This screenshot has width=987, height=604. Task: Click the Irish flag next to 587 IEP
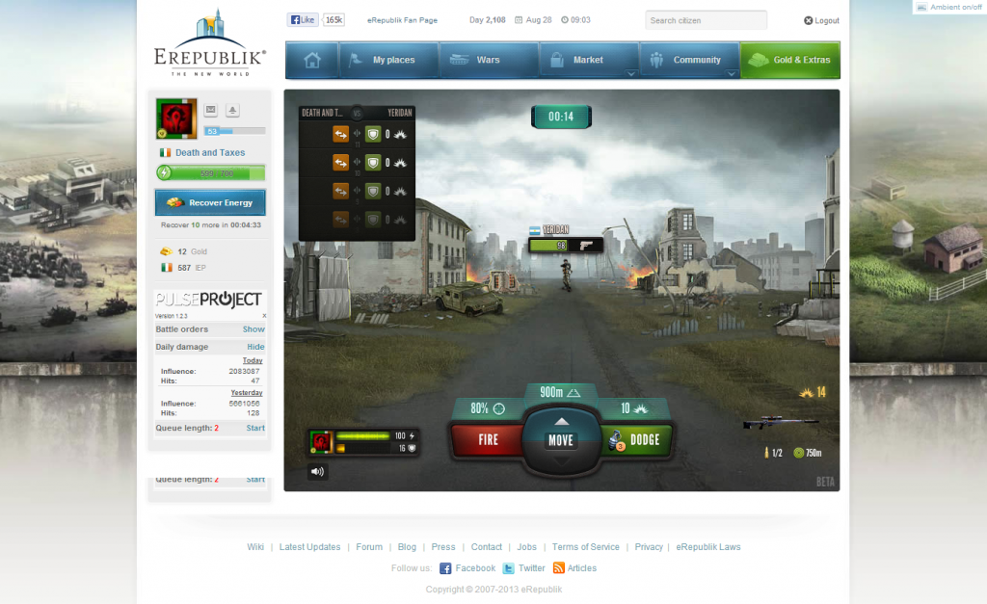coord(166,268)
